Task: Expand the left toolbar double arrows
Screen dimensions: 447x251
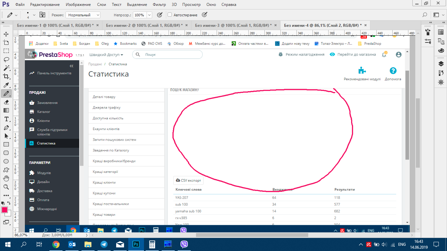Action: tap(3, 23)
